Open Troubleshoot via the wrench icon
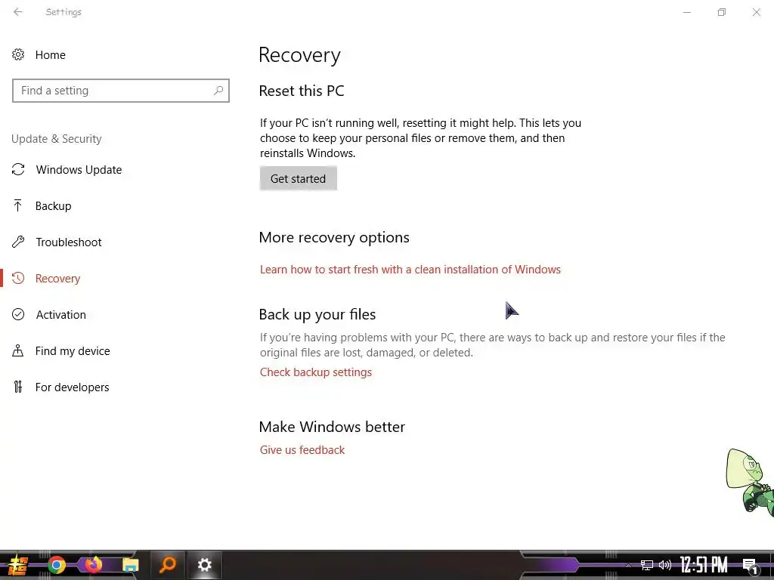The image size is (774, 580). pos(18,242)
